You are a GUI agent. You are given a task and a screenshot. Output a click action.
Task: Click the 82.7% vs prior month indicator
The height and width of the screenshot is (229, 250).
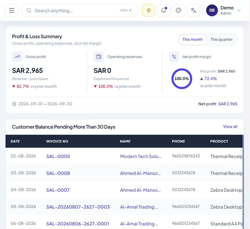pyautogui.click(x=34, y=86)
